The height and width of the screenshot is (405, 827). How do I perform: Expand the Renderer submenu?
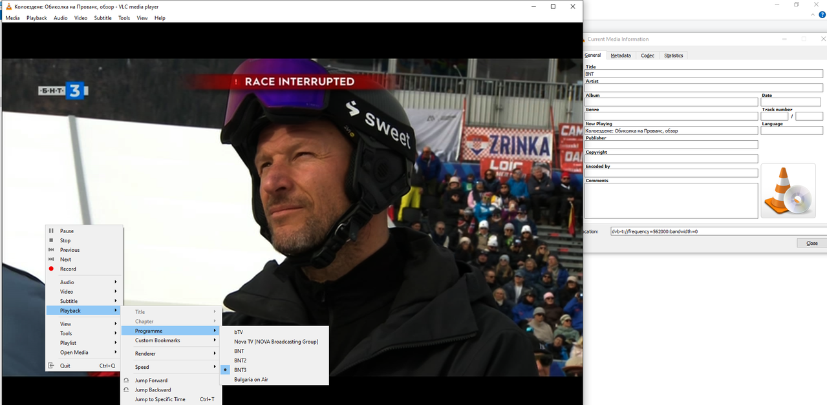click(171, 354)
